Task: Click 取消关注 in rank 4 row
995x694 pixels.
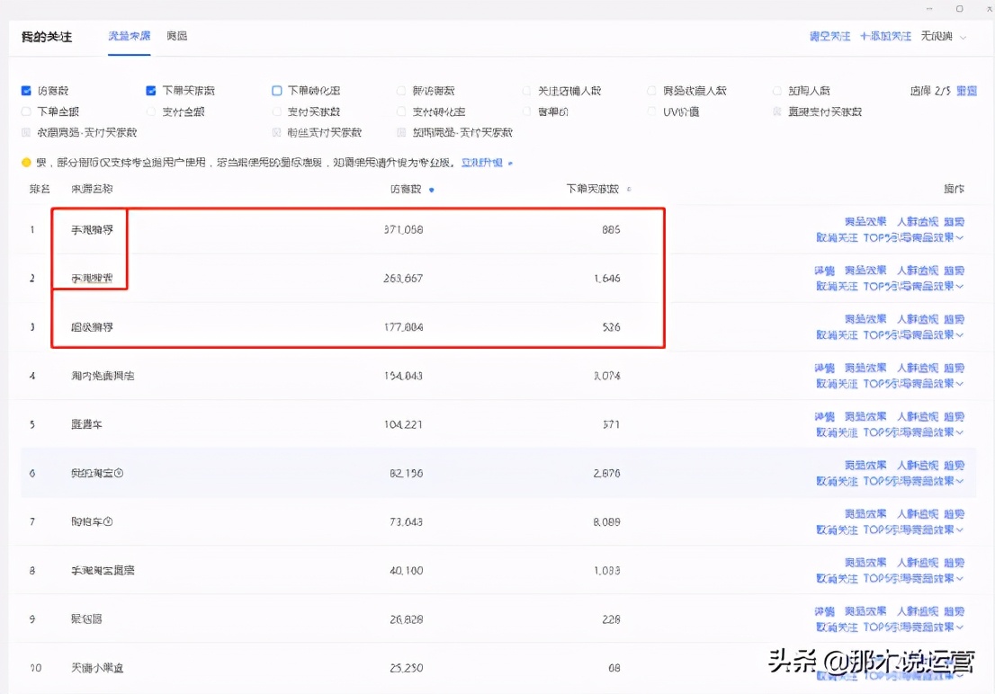Action: (x=837, y=384)
